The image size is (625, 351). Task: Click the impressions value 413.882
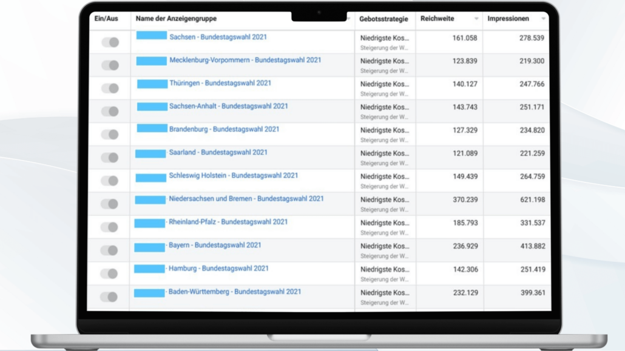pos(533,247)
